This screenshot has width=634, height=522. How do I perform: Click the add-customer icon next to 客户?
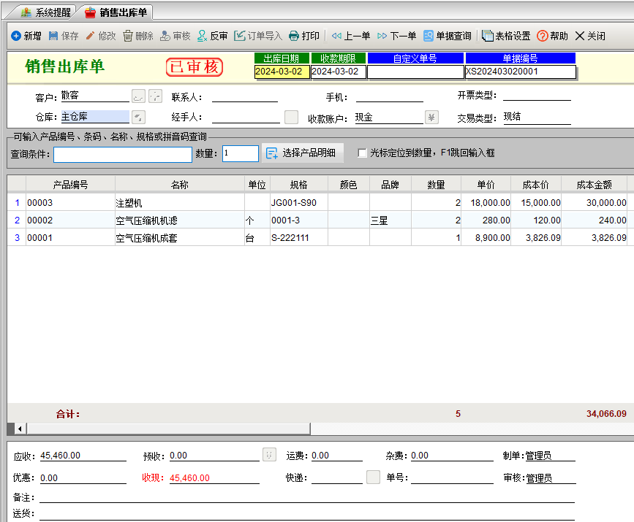pyautogui.click(x=155, y=96)
